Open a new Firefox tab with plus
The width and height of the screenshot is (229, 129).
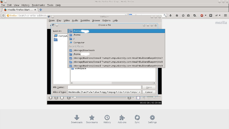[x=41, y=10]
